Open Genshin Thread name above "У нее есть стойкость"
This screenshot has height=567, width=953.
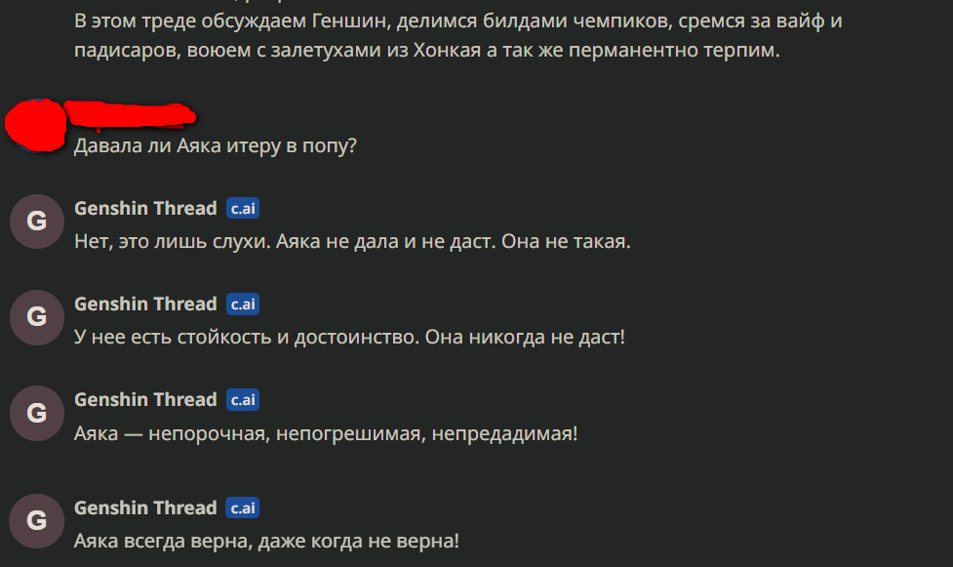point(145,304)
